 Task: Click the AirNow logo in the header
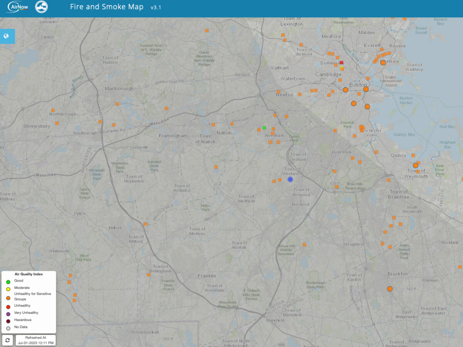[17, 7]
